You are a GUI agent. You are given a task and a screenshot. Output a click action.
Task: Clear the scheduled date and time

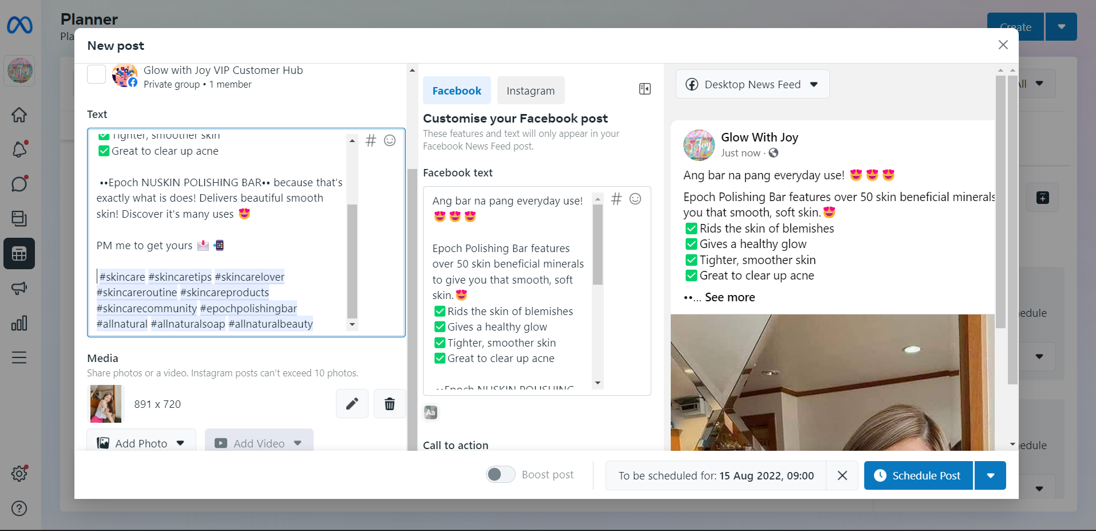(x=842, y=475)
